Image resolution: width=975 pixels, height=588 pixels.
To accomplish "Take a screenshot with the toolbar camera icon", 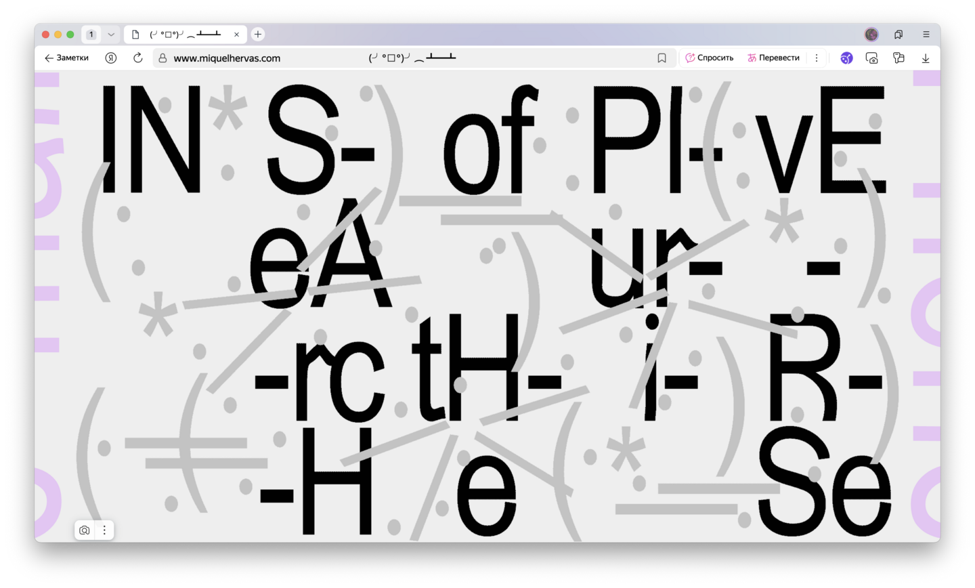I will coord(872,58).
